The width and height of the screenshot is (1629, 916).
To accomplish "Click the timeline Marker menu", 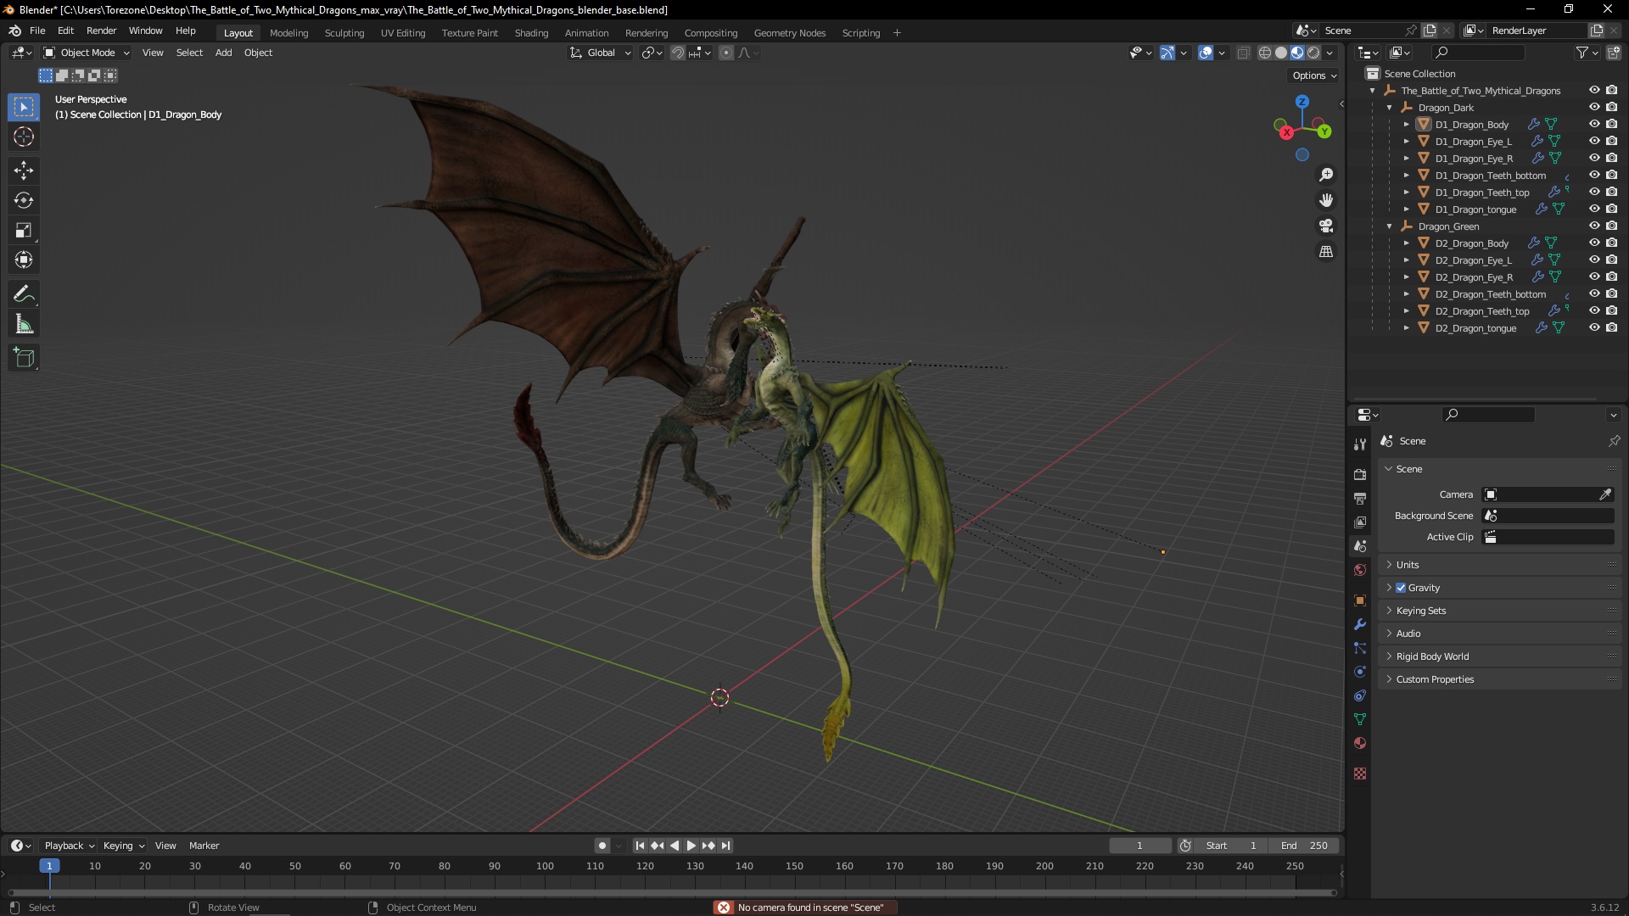I will pos(204,846).
